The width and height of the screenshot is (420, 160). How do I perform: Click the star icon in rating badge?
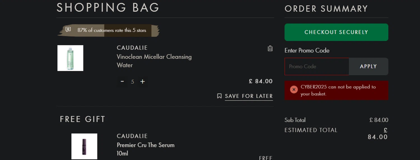point(68,29)
